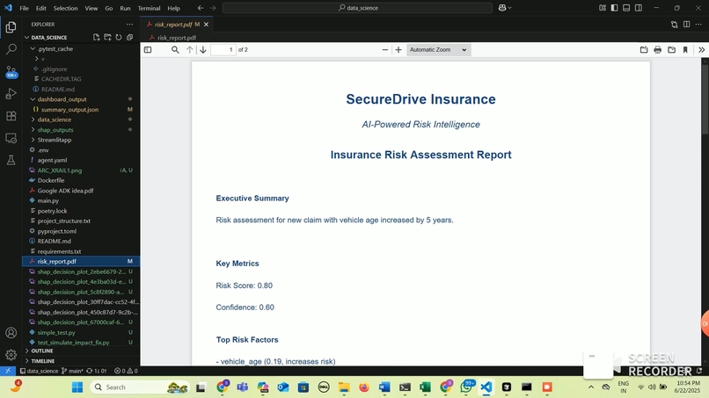Collapse all folders in Explorer
Viewport: 709px width, 398px height.
130,38
